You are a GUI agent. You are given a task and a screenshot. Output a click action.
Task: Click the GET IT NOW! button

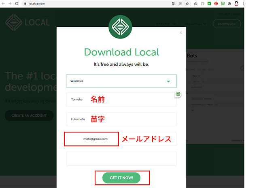coord(121,178)
